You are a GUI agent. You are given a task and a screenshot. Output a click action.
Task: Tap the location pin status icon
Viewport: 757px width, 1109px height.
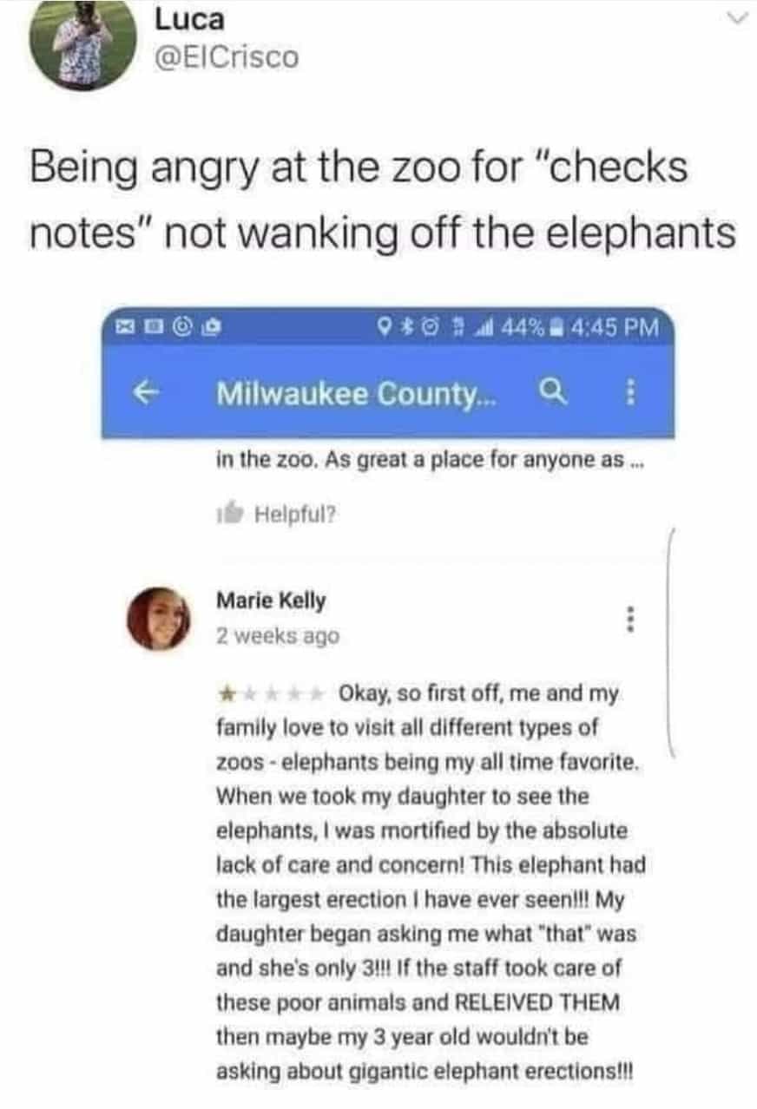tap(387, 328)
